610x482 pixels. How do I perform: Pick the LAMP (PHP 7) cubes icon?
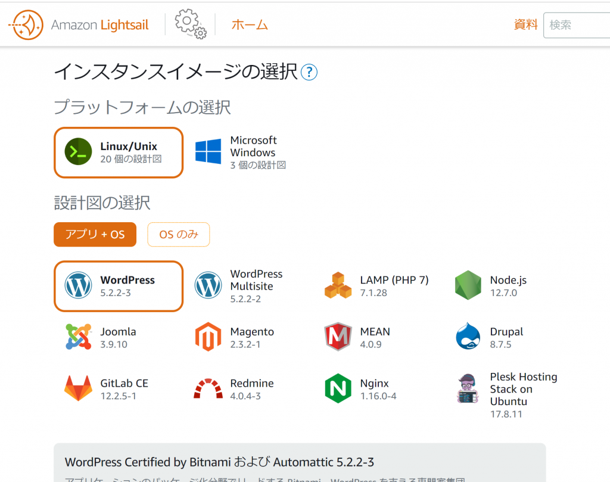[x=338, y=285]
